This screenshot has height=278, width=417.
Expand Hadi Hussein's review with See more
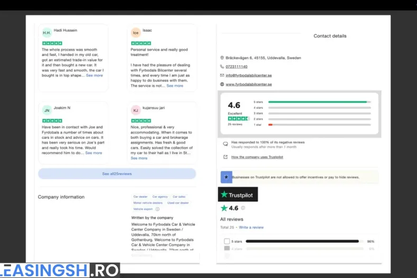click(x=94, y=75)
